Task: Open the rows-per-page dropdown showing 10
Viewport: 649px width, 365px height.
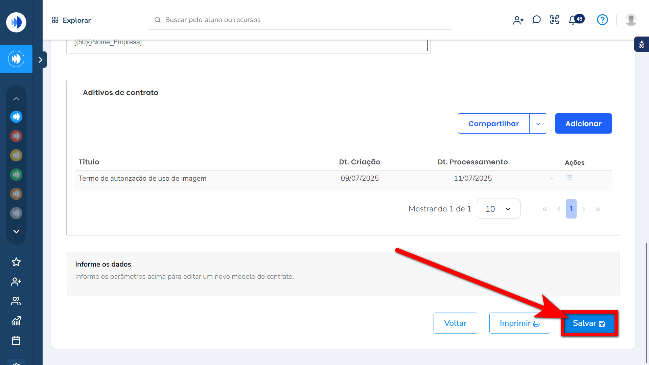Action: pos(498,209)
